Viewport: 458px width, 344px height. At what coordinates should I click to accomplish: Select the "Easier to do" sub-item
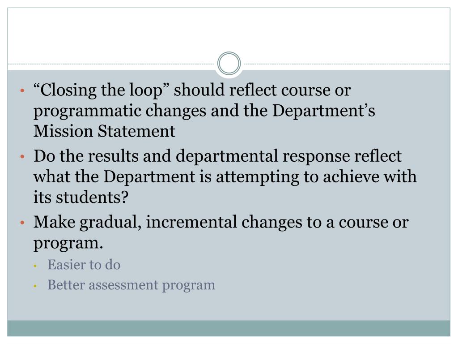point(84,265)
